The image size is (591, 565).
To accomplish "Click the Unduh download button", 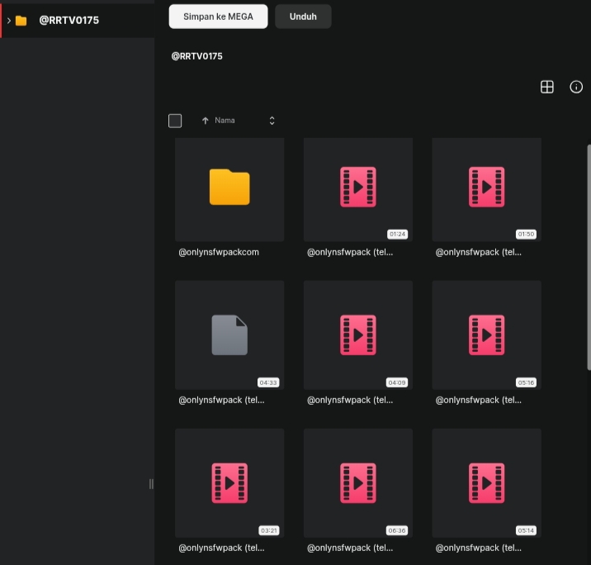I will pos(303,17).
